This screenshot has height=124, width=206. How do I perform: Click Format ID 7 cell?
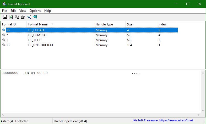pyautogui.click(x=7, y=35)
